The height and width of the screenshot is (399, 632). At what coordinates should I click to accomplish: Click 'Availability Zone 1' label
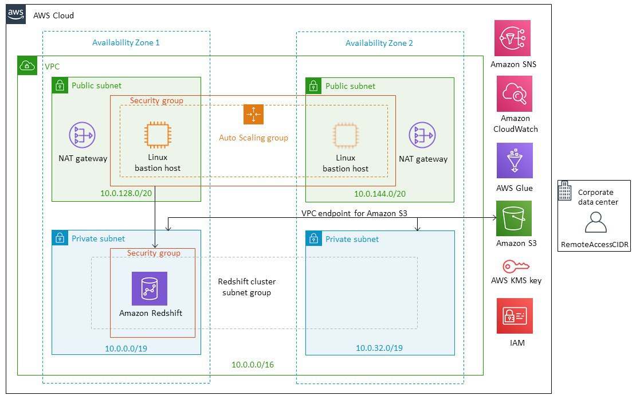tap(125, 42)
